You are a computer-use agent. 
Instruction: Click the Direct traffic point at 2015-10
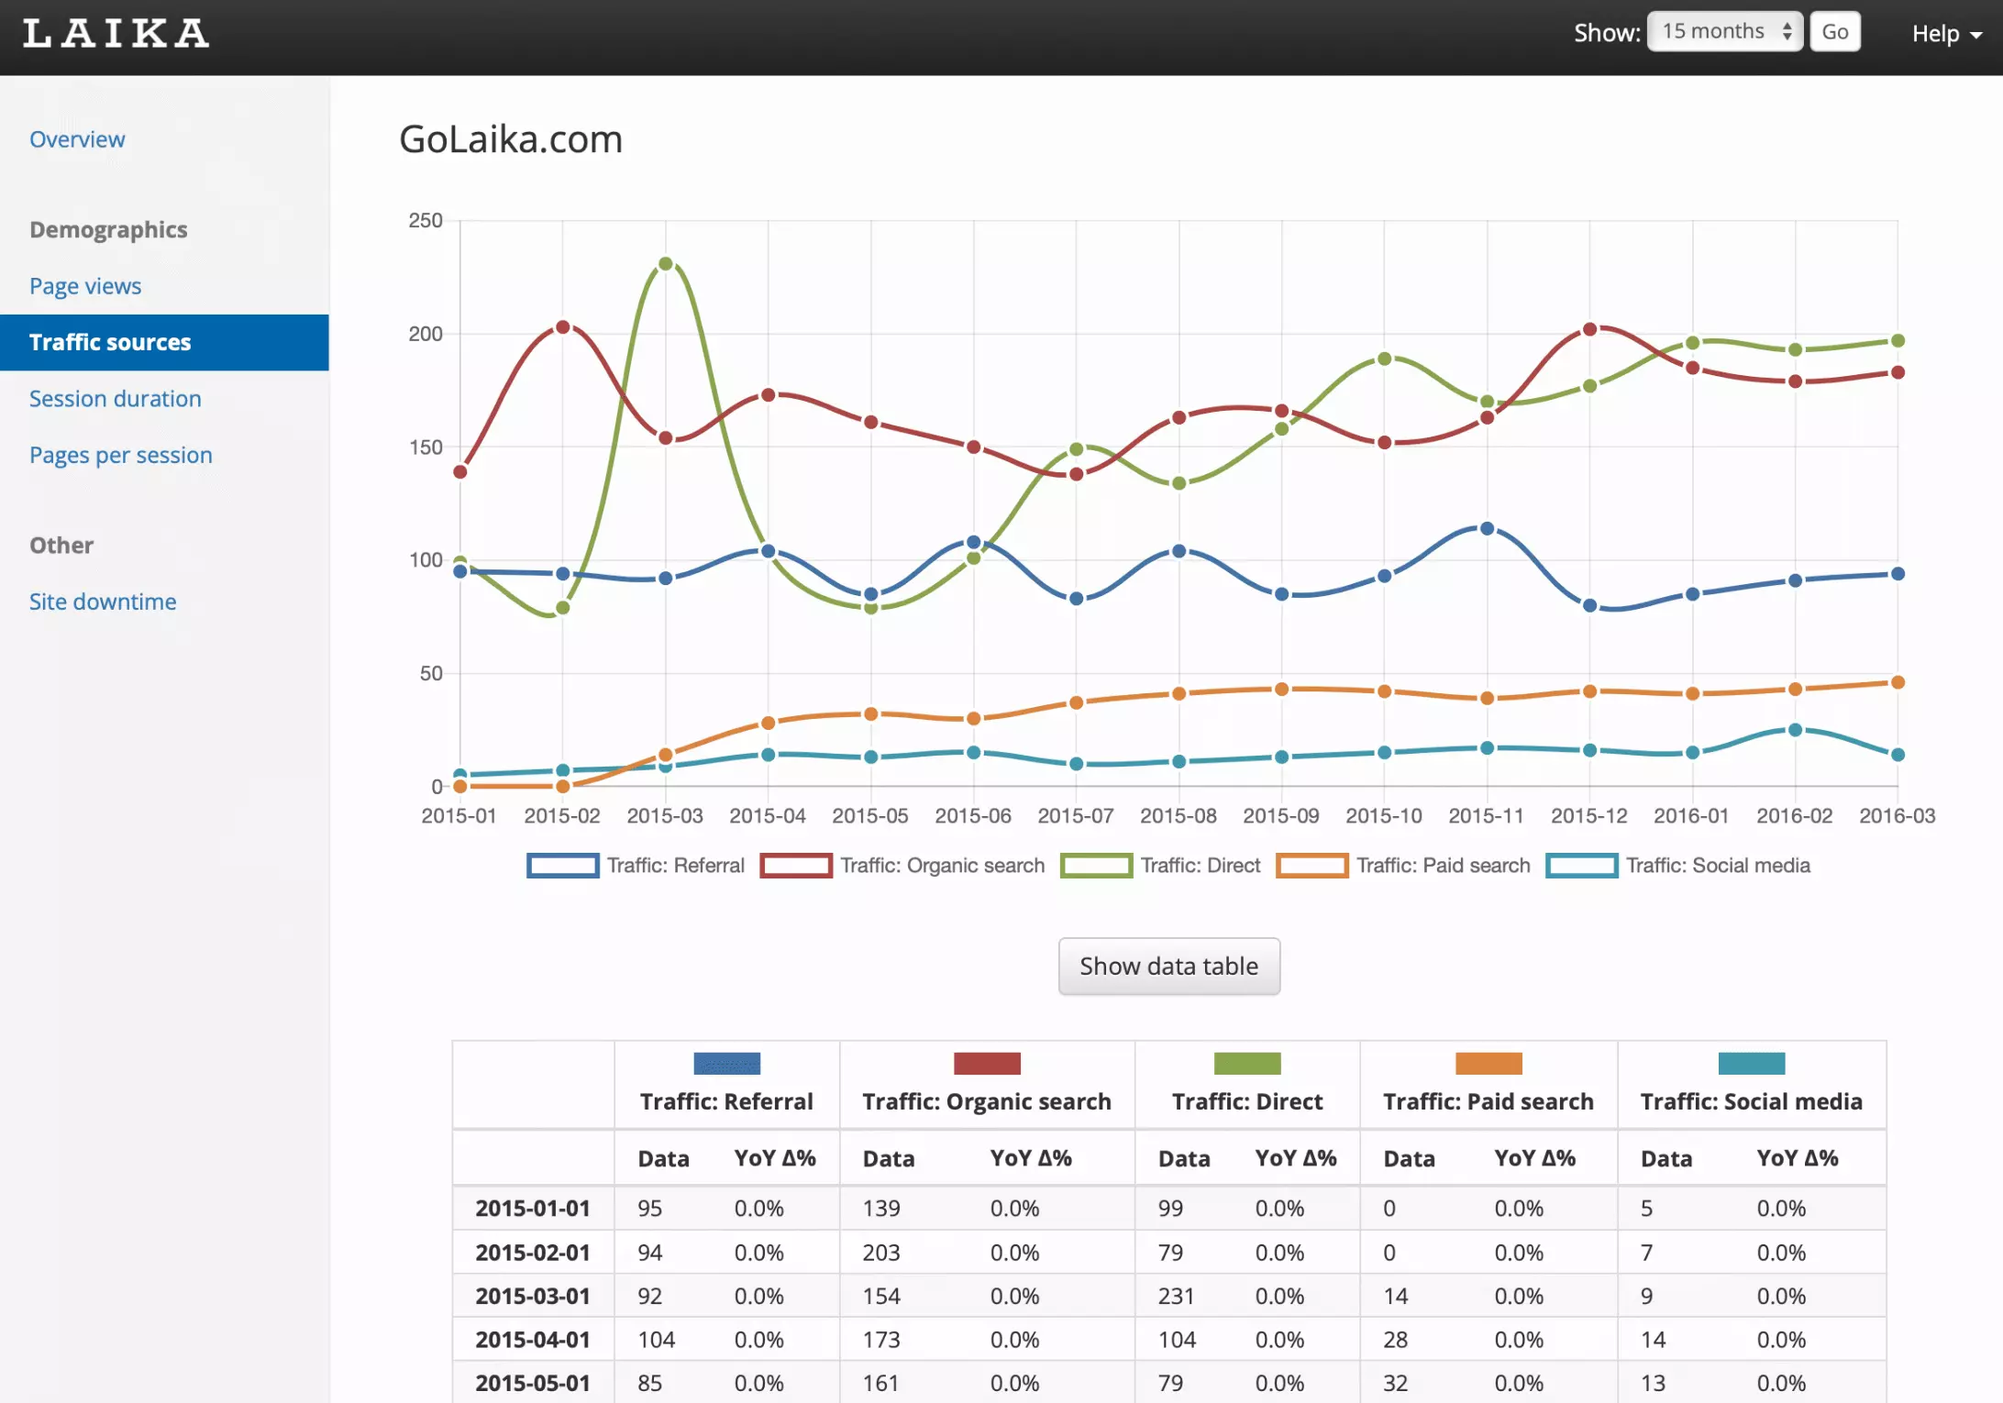1385,359
